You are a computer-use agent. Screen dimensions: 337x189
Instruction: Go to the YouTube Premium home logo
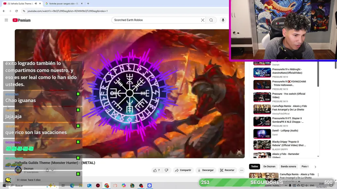pos(21,20)
